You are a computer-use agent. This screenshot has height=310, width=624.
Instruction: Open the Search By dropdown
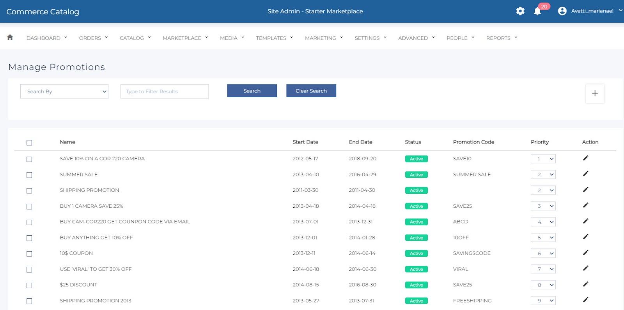coord(64,92)
